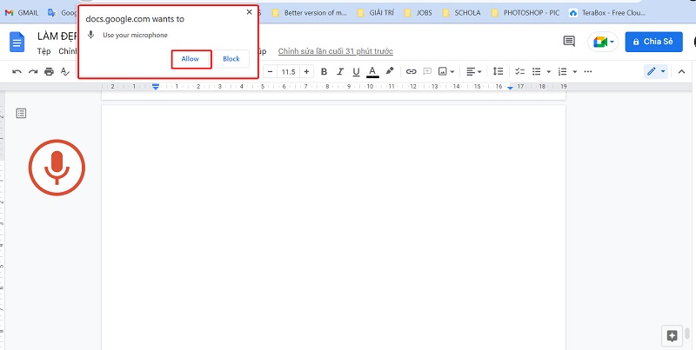696x350 pixels.
Task: Run spelling and grammar check
Action: [65, 72]
